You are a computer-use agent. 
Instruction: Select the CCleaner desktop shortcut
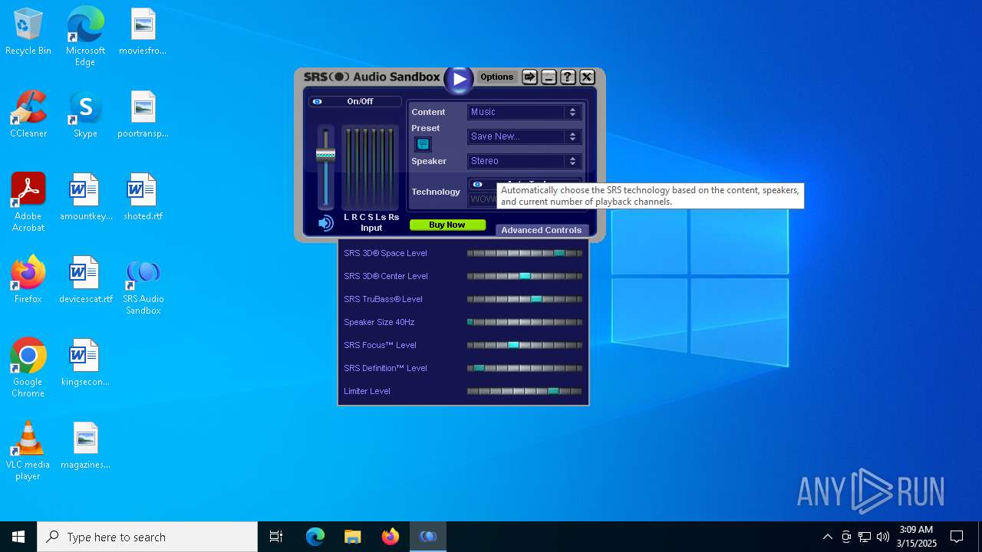point(28,115)
